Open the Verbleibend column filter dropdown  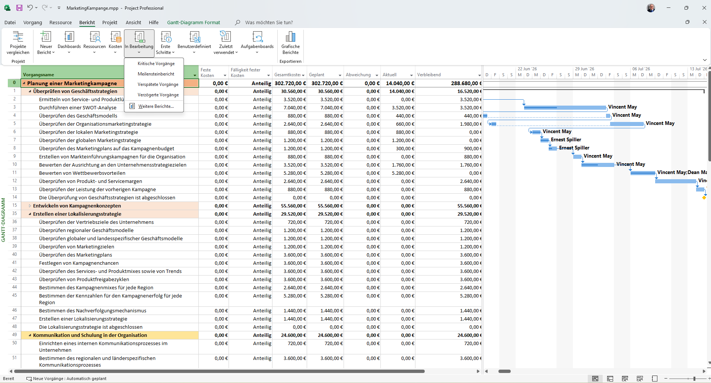coord(479,75)
